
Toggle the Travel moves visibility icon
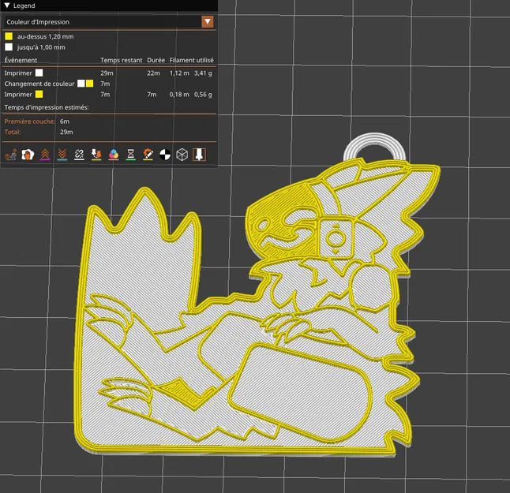[x=11, y=155]
